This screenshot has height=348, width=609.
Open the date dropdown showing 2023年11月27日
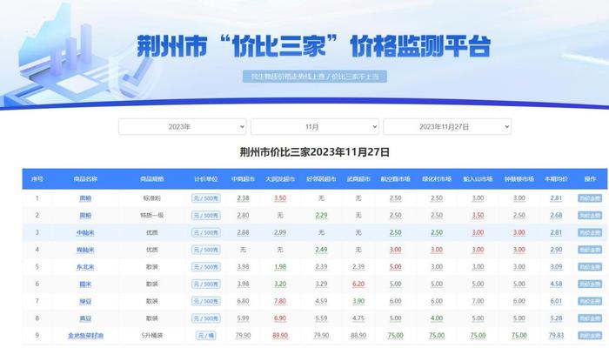point(446,126)
